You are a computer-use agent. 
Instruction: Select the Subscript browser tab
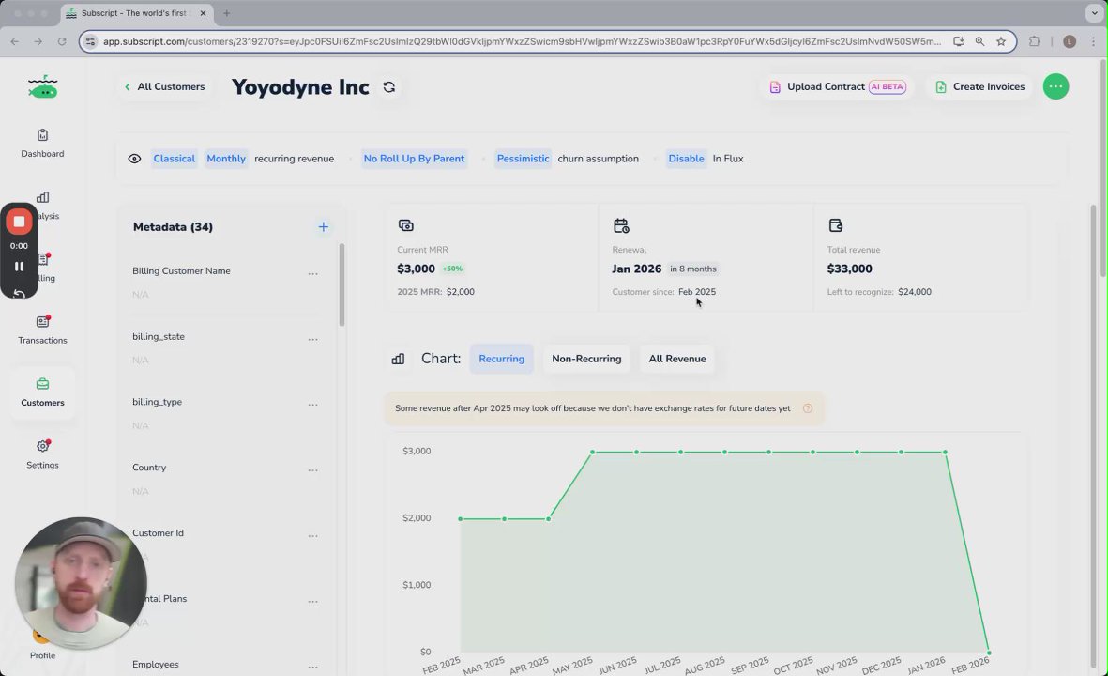tap(134, 13)
